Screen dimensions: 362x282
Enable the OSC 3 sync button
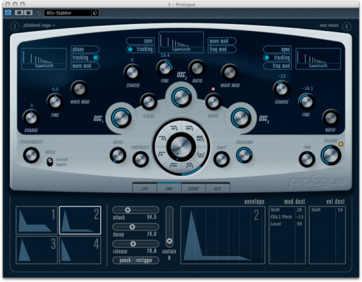pos(277,49)
